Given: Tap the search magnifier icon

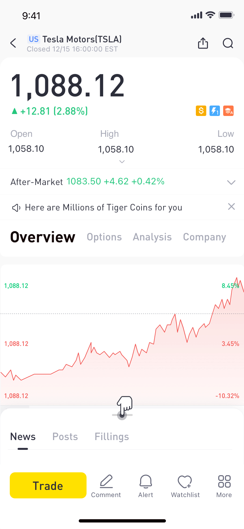Looking at the screenshot, I should click(228, 43).
